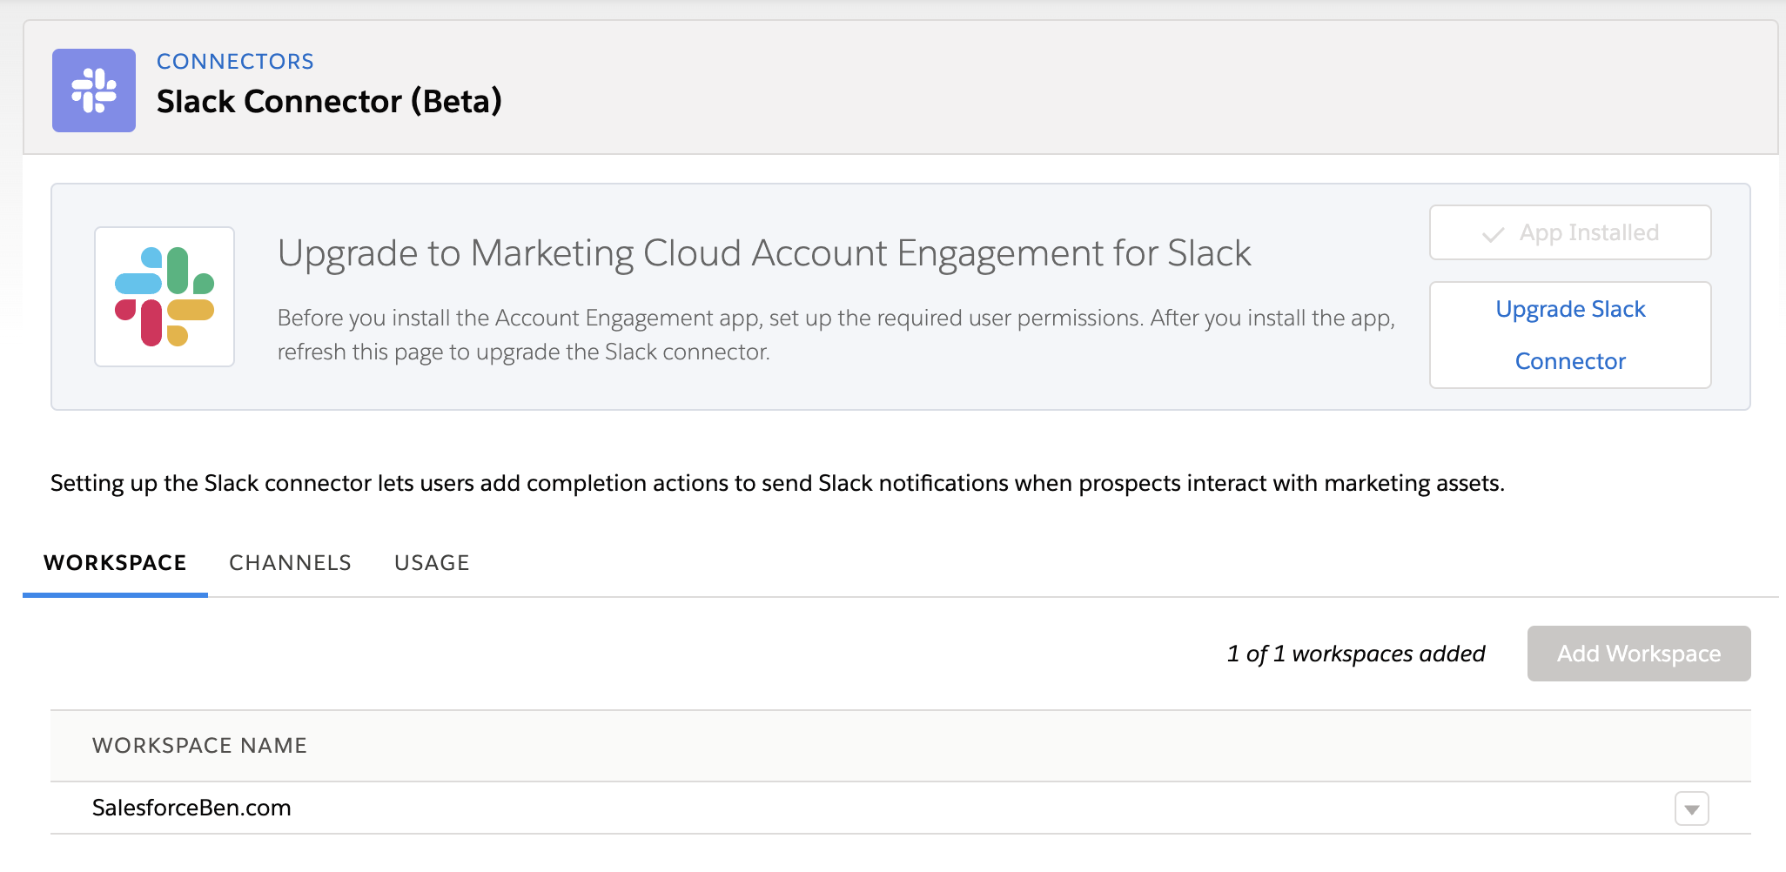Screen dimensions: 1786x872
Task: Switch to the Channels tab
Action: coord(290,563)
